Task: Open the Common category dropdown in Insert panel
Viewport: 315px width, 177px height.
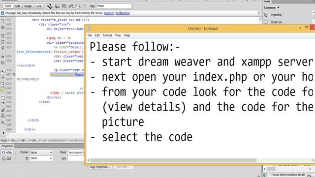Action: coord(272,8)
